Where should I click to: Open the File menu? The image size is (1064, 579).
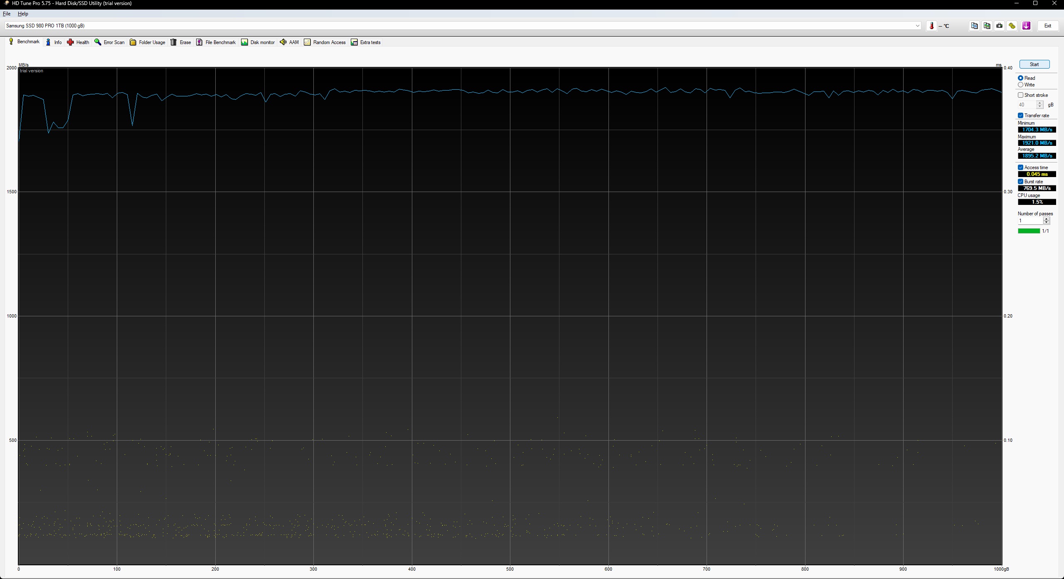coord(7,14)
